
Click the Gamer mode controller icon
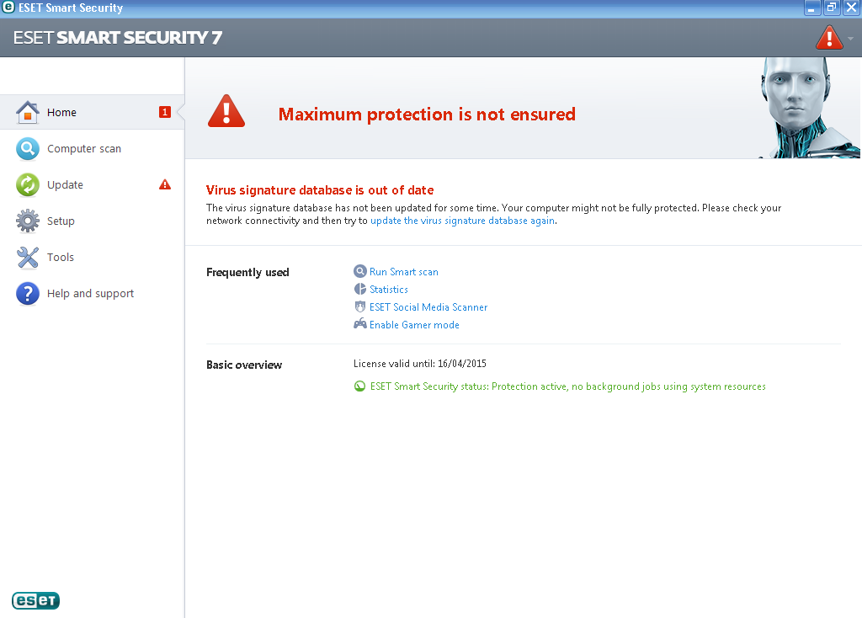pos(360,324)
